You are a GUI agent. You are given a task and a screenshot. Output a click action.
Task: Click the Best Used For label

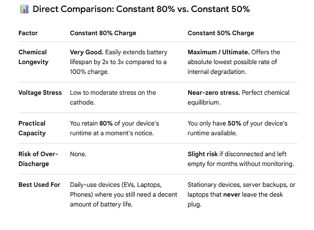[39, 184]
